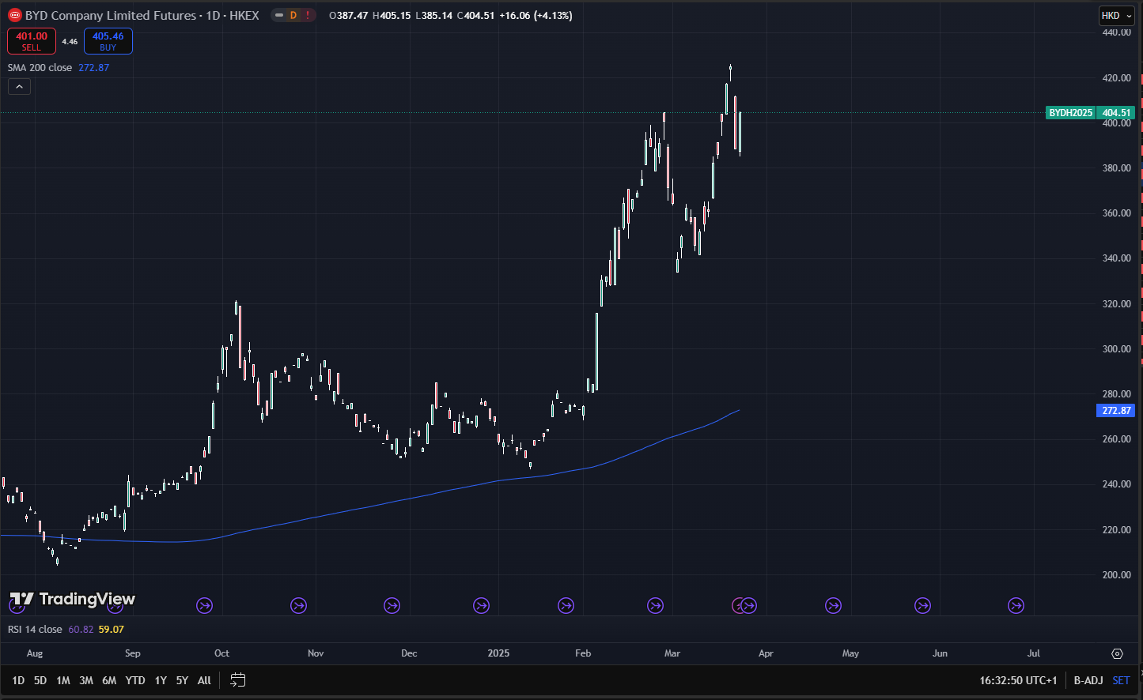Select the RSI 14 close legend label
The width and height of the screenshot is (1143, 700).
point(35,630)
